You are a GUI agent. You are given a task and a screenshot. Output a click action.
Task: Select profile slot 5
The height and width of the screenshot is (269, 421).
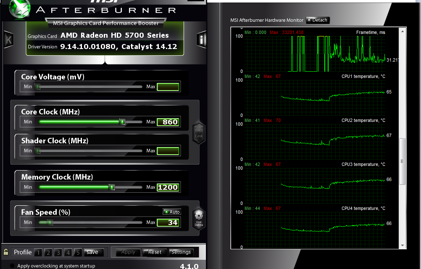(78, 252)
